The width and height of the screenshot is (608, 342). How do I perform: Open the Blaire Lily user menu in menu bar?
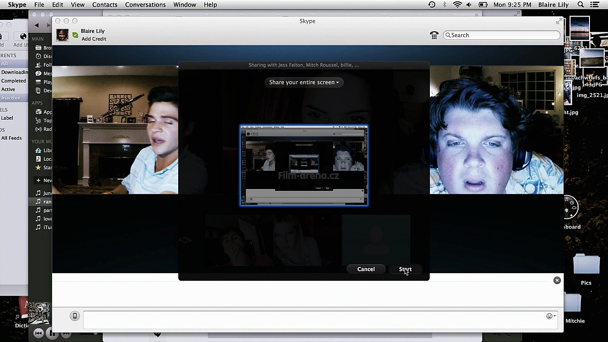(553, 5)
